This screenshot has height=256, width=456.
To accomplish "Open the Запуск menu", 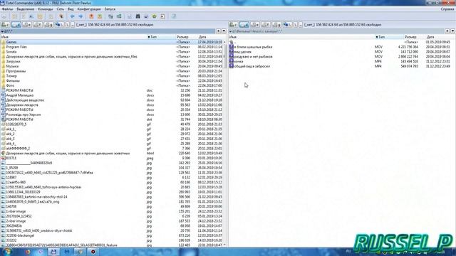I will pos(110,9).
